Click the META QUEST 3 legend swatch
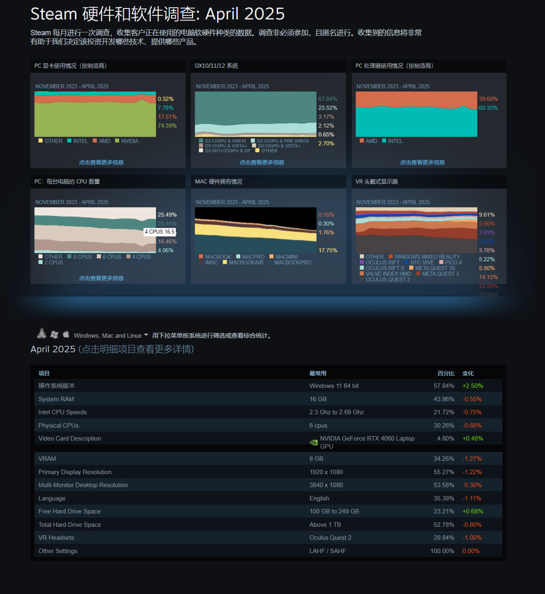Viewport: 545px width, 594px height. (x=418, y=274)
